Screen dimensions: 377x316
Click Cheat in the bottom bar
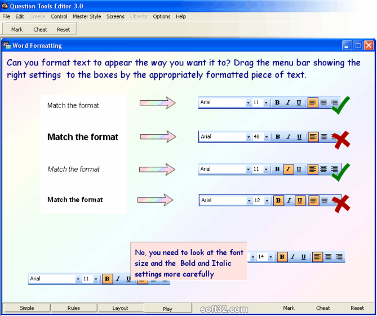(323, 308)
